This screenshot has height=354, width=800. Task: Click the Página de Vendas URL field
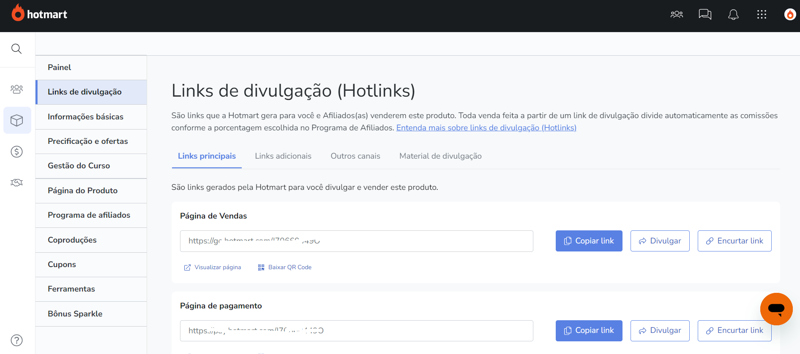pos(356,241)
